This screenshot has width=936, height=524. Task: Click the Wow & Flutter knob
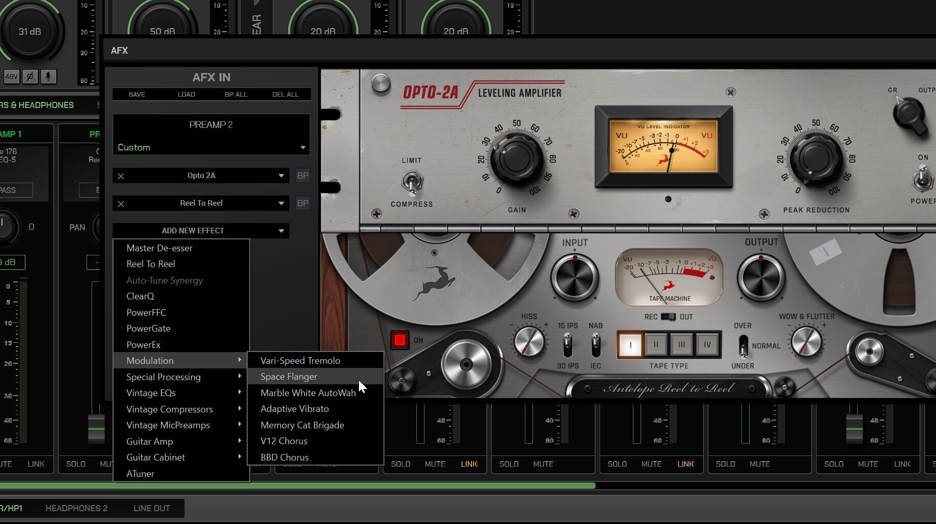pos(806,342)
